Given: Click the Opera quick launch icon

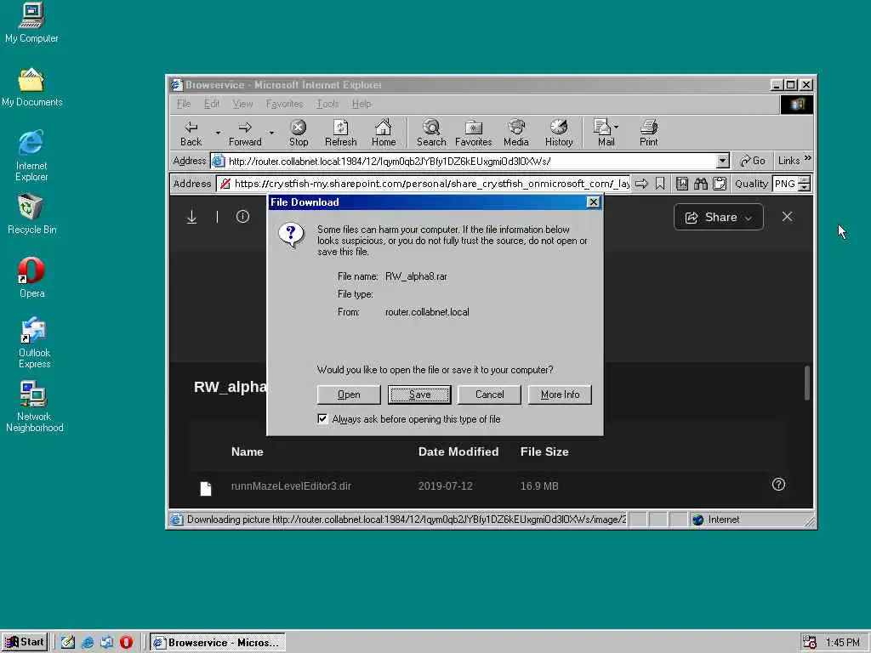Looking at the screenshot, I should coord(126,643).
